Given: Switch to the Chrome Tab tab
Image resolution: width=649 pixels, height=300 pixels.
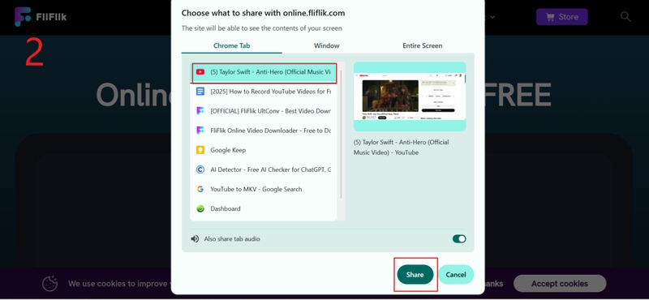Looking at the screenshot, I should tap(232, 45).
